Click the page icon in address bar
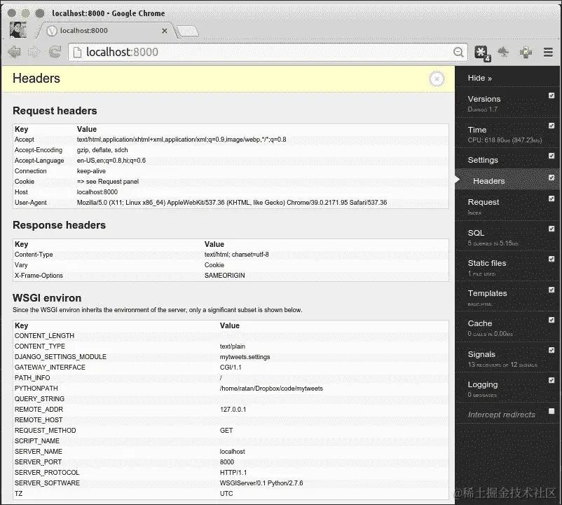Screen dimensions: 562x505 [77, 53]
